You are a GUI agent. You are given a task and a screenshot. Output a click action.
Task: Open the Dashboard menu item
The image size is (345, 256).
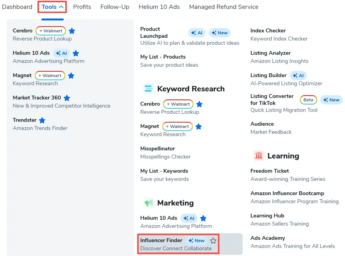point(17,7)
